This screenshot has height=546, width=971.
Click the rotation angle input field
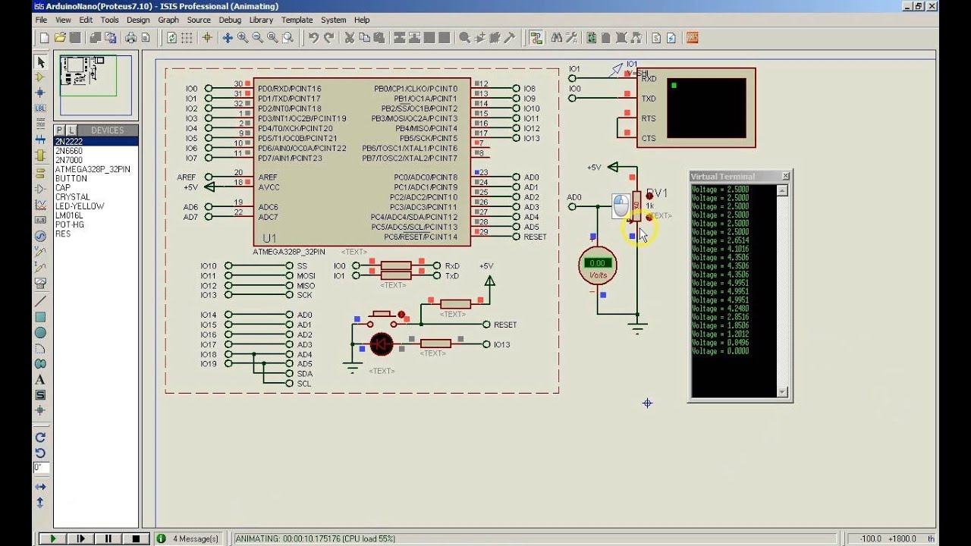point(41,467)
